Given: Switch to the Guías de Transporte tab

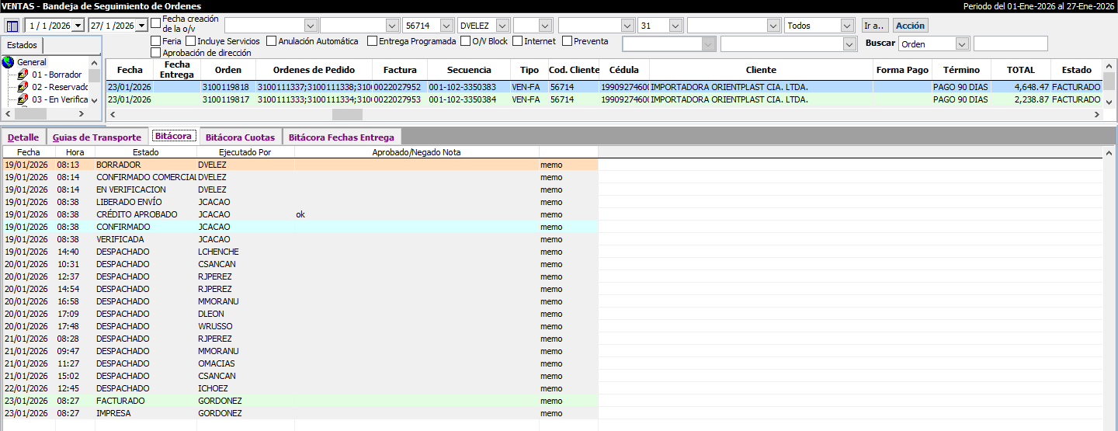Looking at the screenshot, I should [97, 137].
